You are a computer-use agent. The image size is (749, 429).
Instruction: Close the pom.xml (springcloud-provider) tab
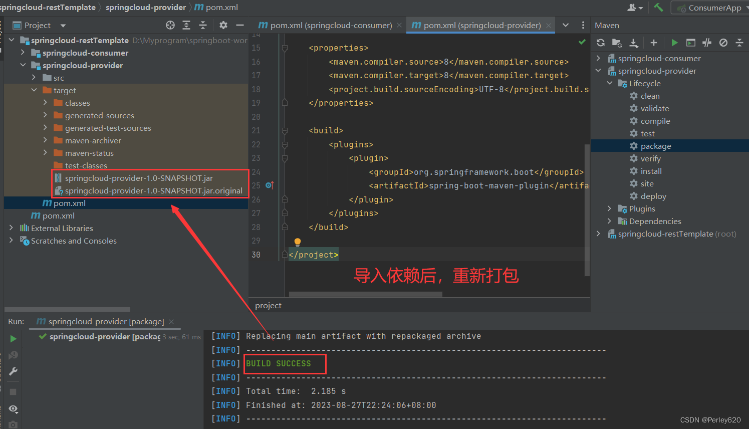(x=549, y=25)
